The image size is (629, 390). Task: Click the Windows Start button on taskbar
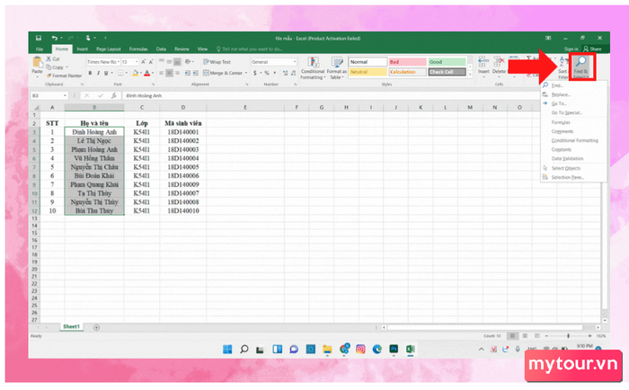point(227,350)
